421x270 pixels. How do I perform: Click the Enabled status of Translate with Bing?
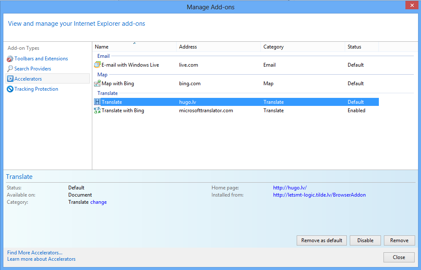(x=356, y=110)
